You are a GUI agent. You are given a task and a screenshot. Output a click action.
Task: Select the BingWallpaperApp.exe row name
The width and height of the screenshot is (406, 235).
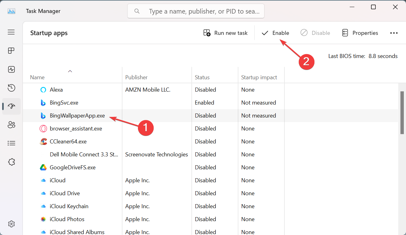click(x=77, y=116)
